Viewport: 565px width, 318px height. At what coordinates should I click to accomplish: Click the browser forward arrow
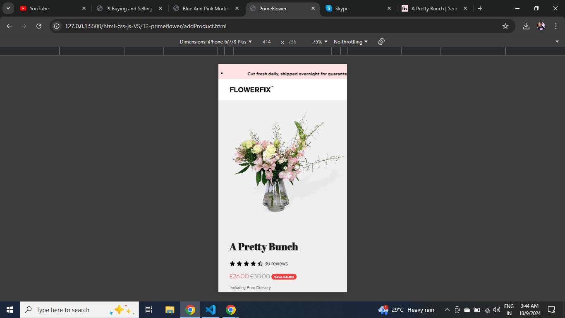pos(24,26)
